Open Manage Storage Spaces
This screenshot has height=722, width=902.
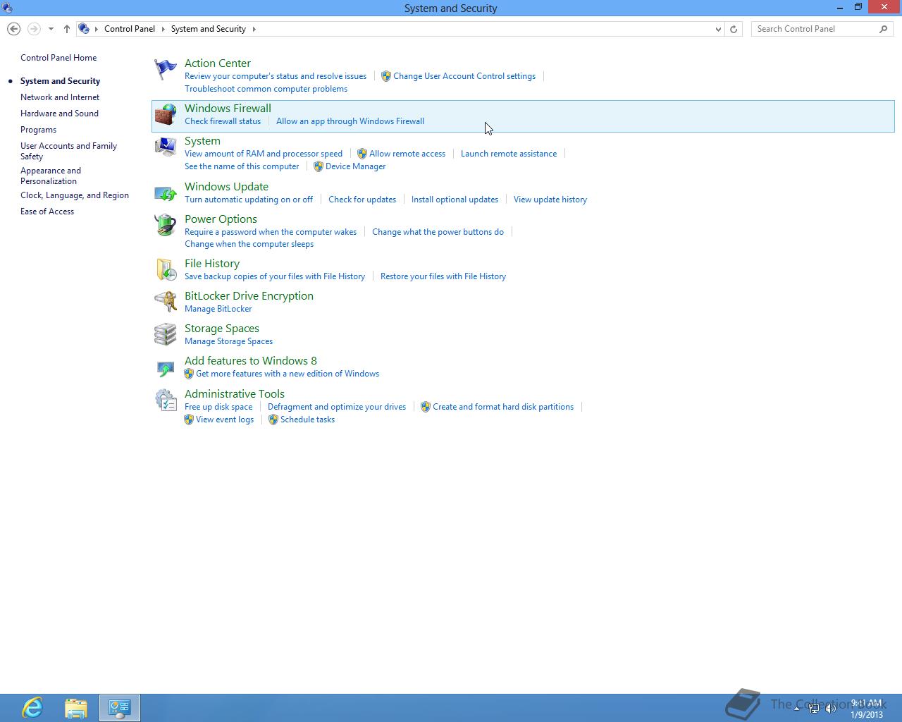[228, 341]
